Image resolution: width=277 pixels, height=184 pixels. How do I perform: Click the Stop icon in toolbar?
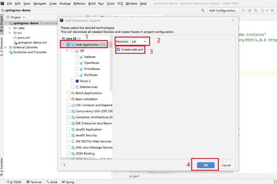pos(272,10)
